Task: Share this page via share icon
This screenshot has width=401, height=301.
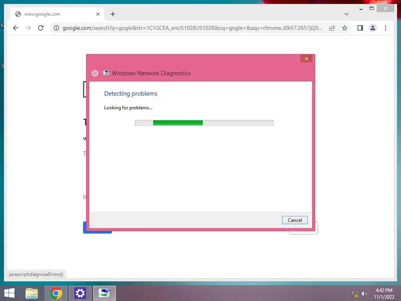Action: 332,28
